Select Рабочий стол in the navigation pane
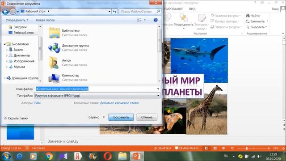The height and width of the screenshot is (161, 286). point(21,33)
